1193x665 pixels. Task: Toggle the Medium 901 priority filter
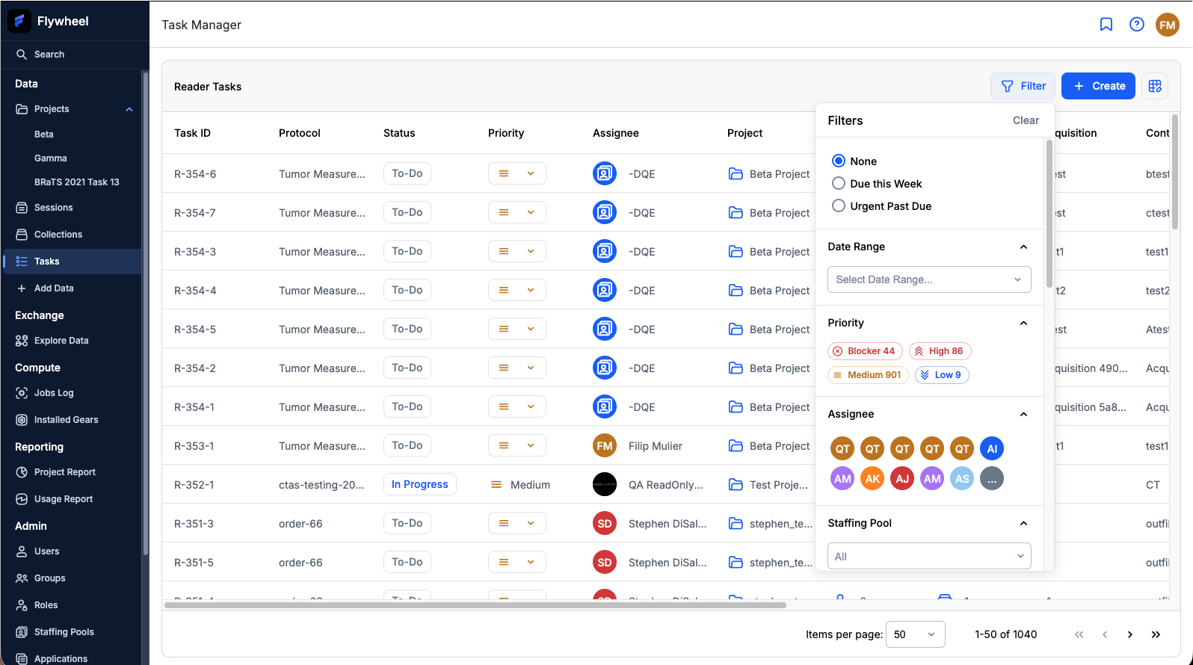pos(868,375)
